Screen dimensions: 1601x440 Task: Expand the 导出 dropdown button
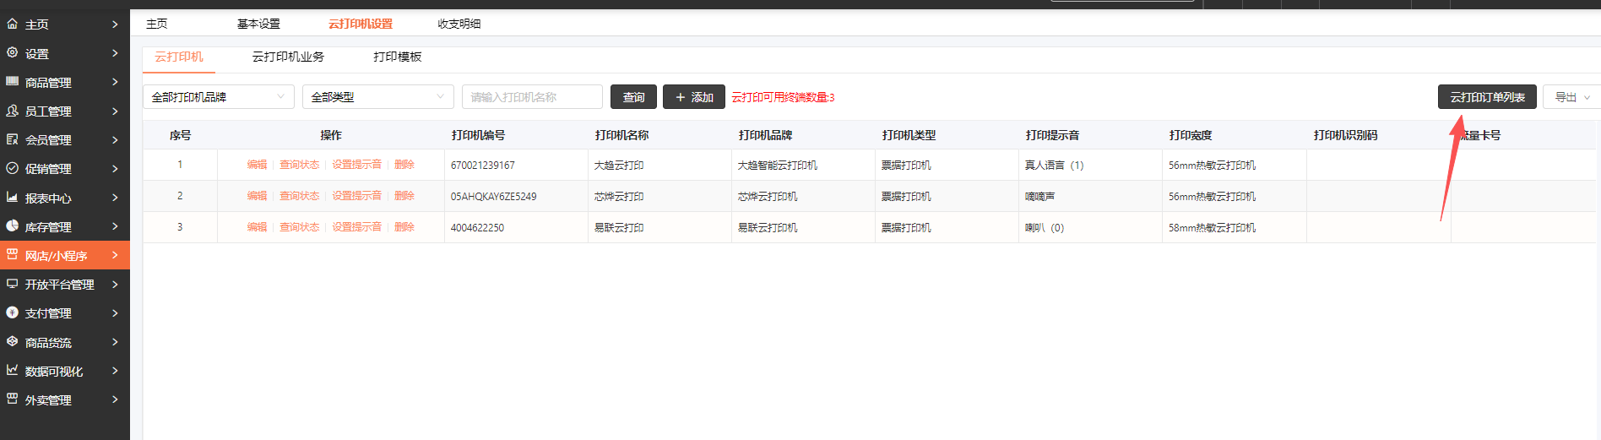point(1571,97)
